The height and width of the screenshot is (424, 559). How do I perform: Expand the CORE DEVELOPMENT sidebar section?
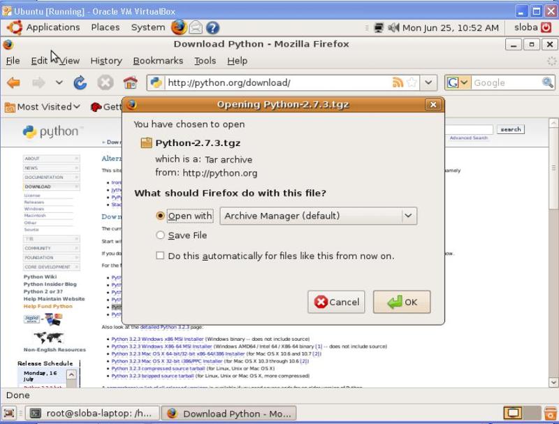51,267
